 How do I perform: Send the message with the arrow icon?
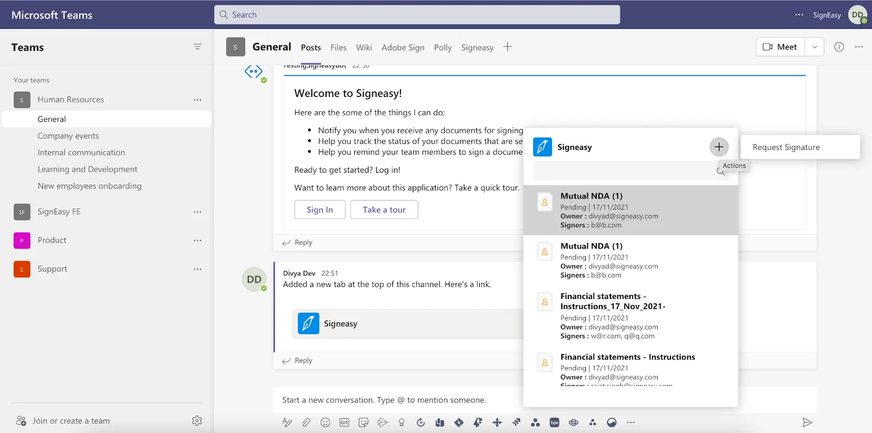point(807,423)
